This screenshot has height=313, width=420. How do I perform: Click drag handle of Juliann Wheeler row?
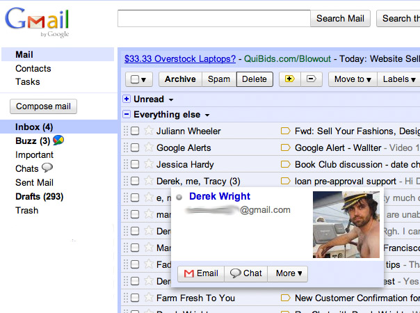(x=126, y=131)
